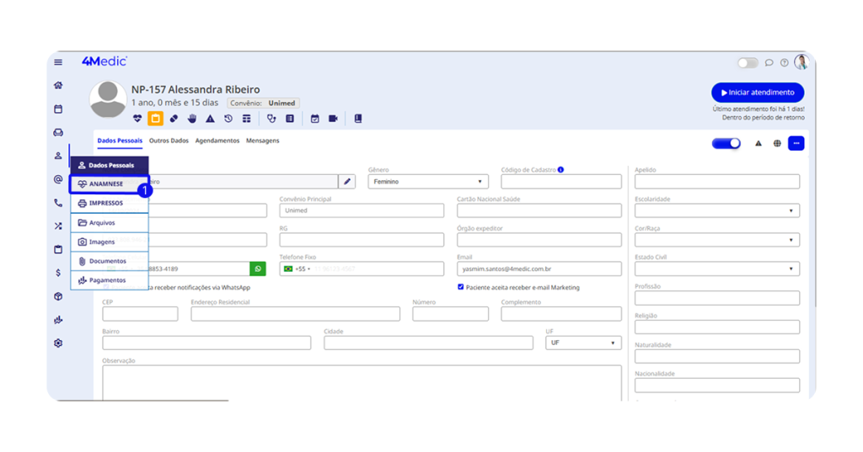Click the globe icon above the form
The width and height of the screenshot is (863, 452).
[x=777, y=144]
